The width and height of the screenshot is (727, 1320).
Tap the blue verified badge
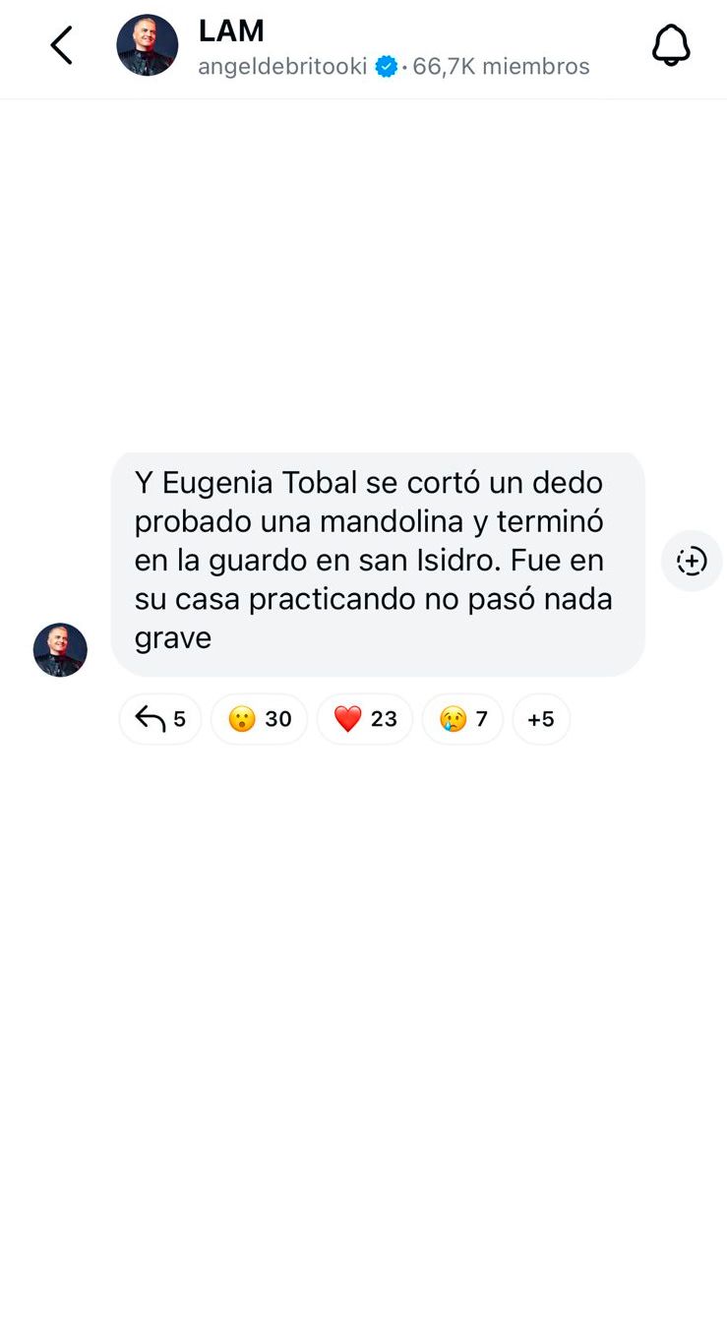tap(387, 67)
